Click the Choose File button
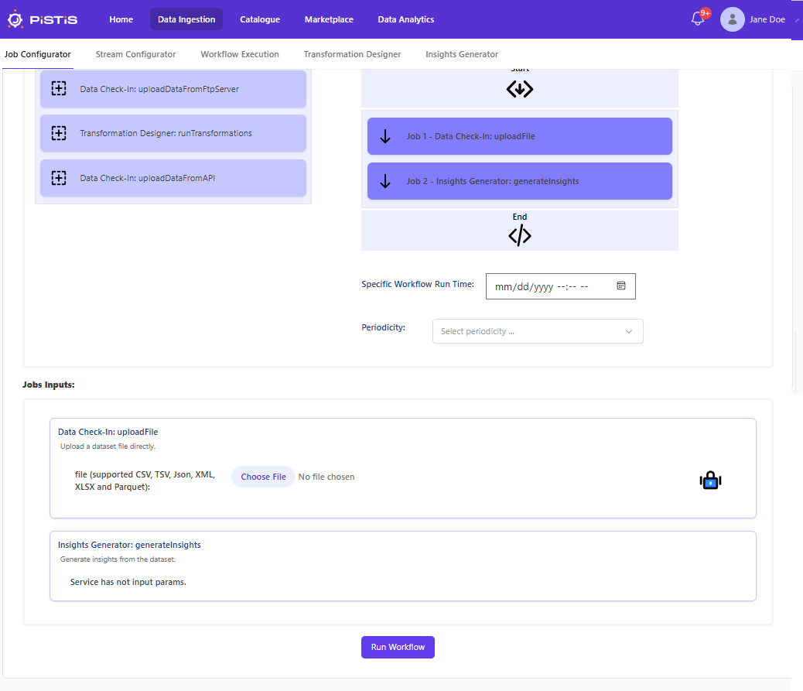Viewport: 803px width, 691px height. [263, 477]
